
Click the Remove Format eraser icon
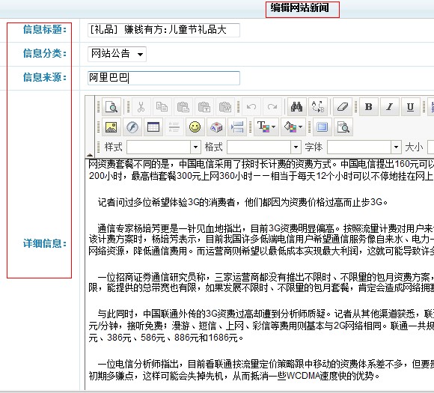343,106
